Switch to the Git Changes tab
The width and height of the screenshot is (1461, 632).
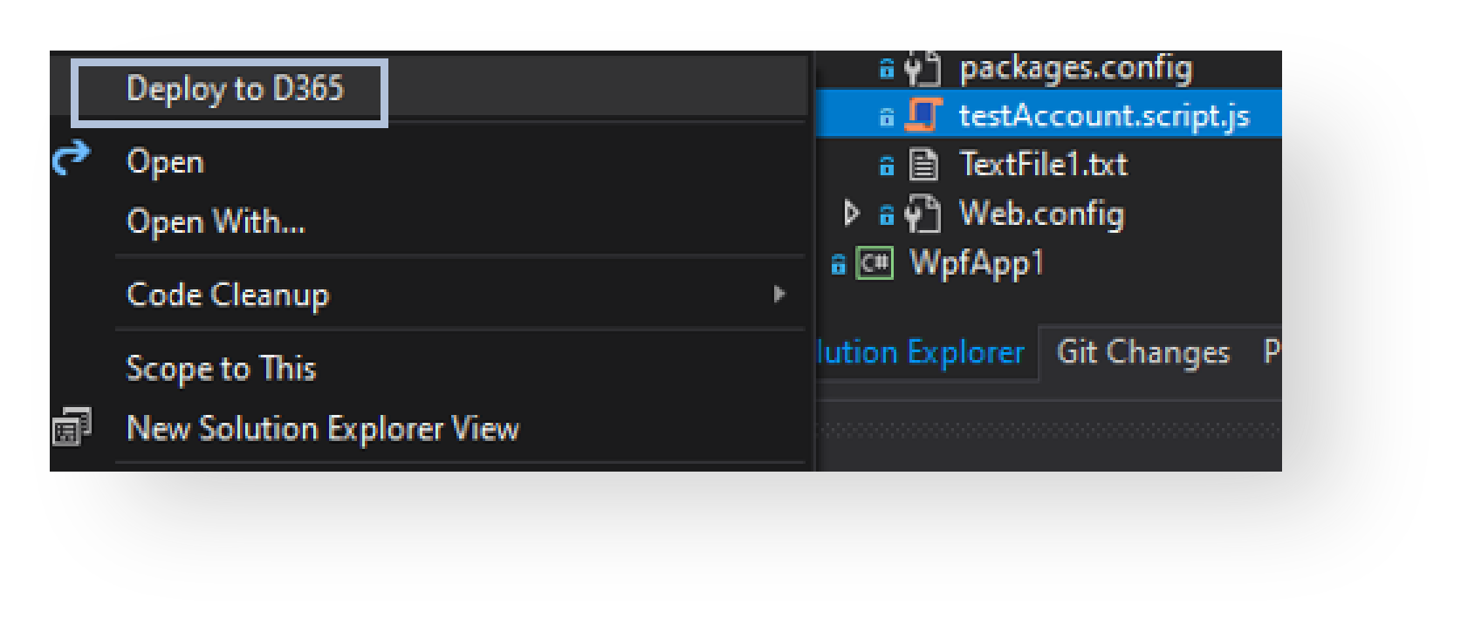click(x=1143, y=353)
